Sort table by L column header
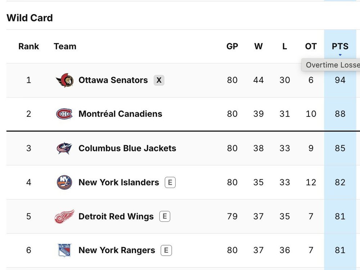This screenshot has width=360, height=270. tap(284, 46)
